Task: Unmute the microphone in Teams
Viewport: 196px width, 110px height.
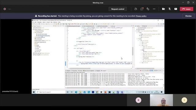Action: click(169, 9)
